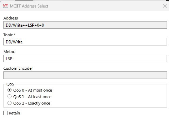Click the read-only Address field
Image resolution: width=169 pixels, height=123 pixels.
85,25
